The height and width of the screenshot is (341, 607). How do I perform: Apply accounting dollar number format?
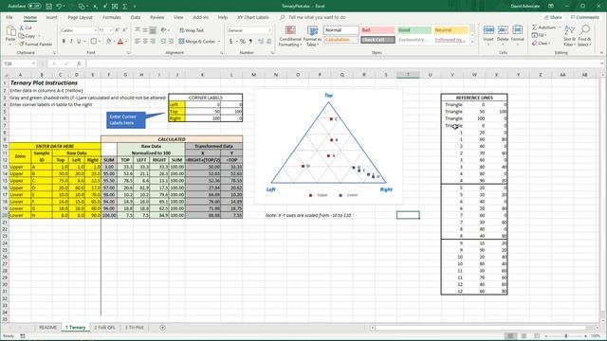[231, 42]
